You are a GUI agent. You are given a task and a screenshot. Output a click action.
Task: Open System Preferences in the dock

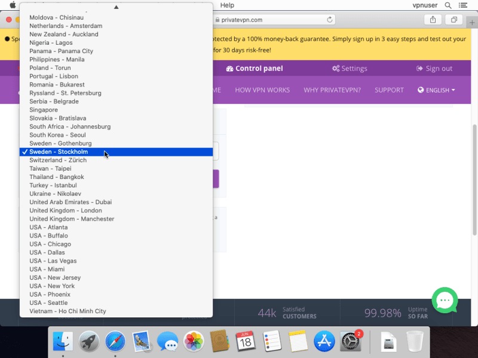click(x=351, y=342)
